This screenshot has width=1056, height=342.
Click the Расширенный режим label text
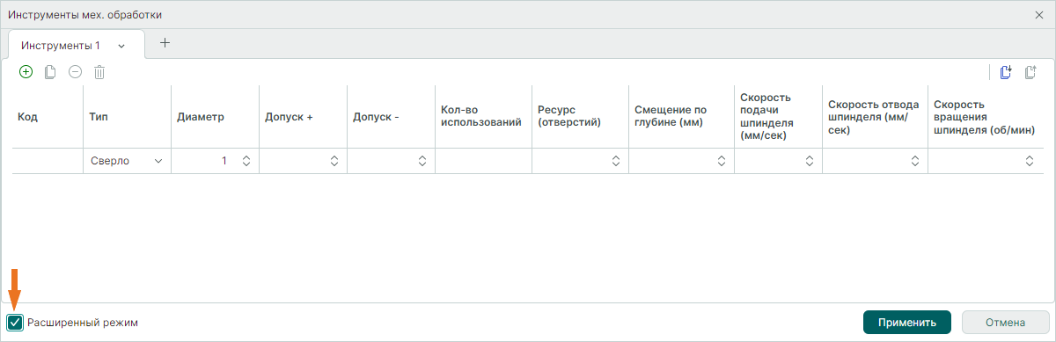pos(83,323)
